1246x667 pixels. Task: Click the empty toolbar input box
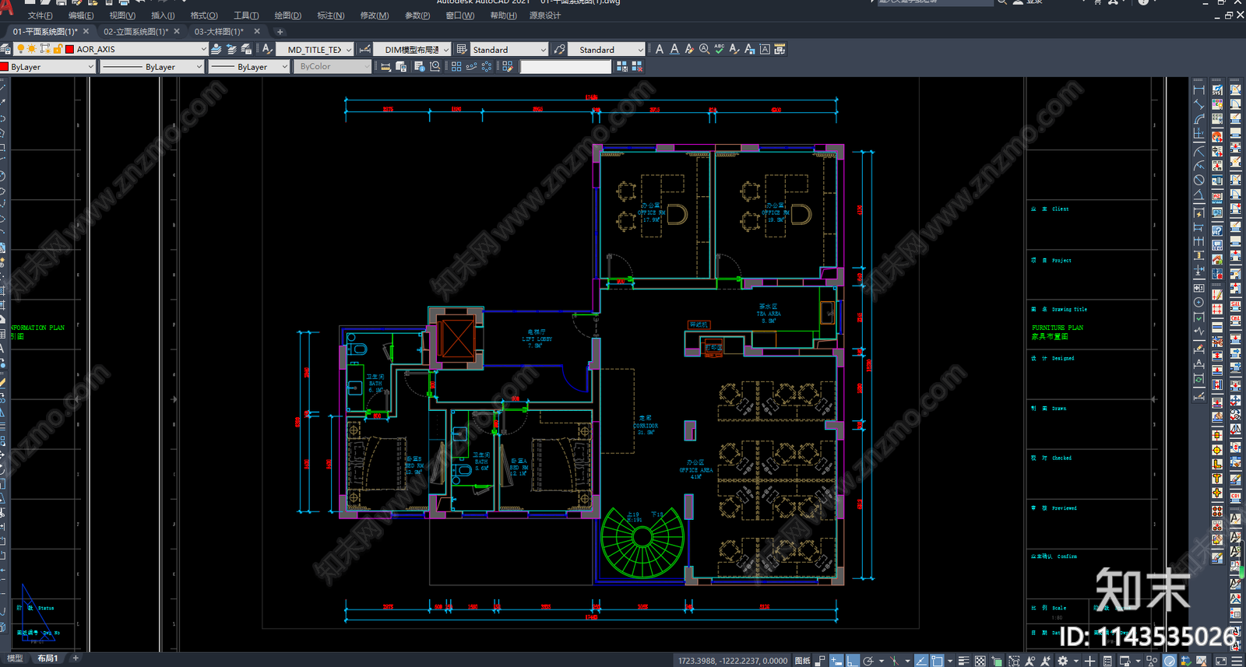pos(565,67)
